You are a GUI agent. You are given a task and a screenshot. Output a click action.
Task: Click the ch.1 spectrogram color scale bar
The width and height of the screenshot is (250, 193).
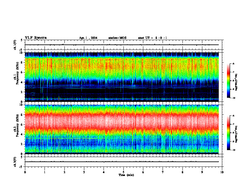click(229, 81)
